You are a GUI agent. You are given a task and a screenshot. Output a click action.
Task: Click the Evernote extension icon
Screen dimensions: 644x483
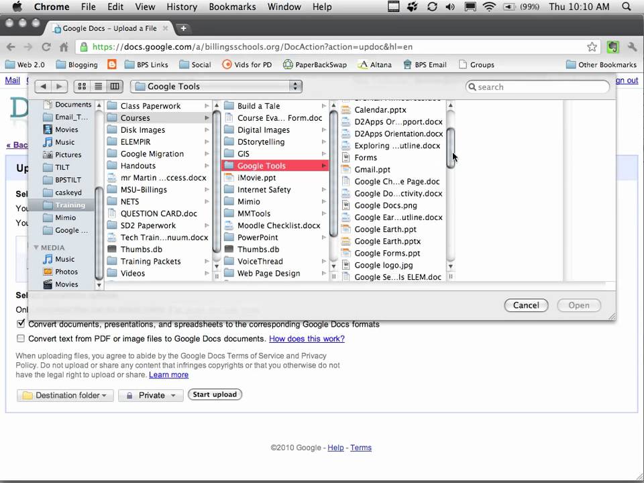[612, 47]
